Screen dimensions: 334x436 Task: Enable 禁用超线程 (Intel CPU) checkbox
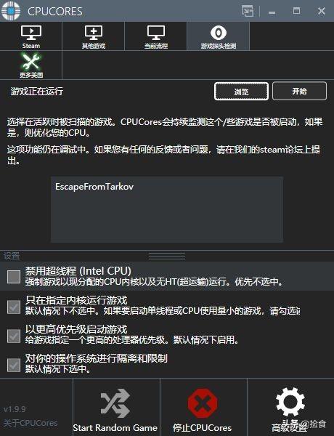14,277
